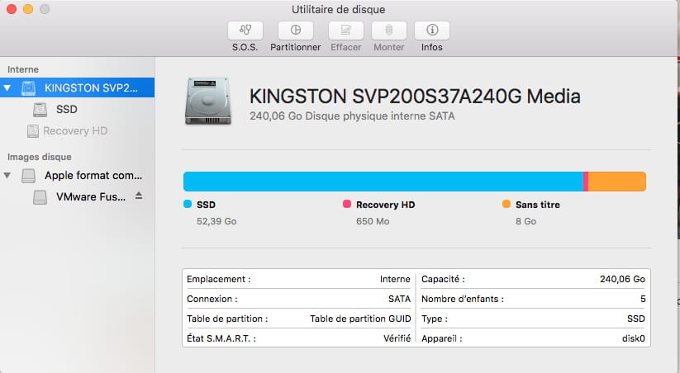
Task: Click the Nombre d'enfants value 5
Action: point(643,299)
